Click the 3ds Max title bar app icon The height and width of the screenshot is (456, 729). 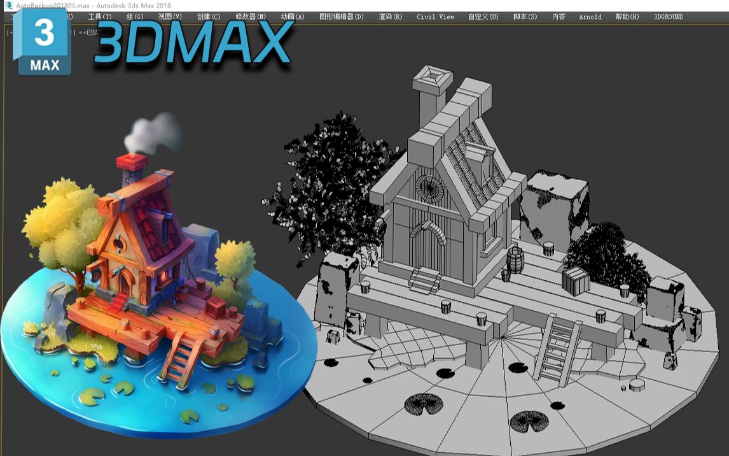point(9,6)
